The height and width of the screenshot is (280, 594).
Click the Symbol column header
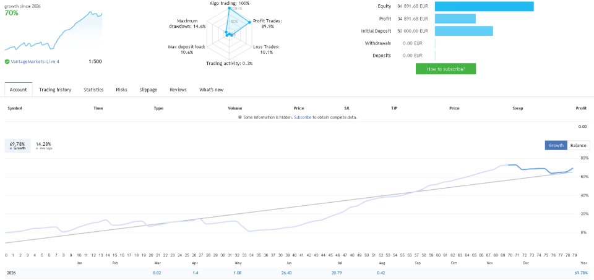15,108
